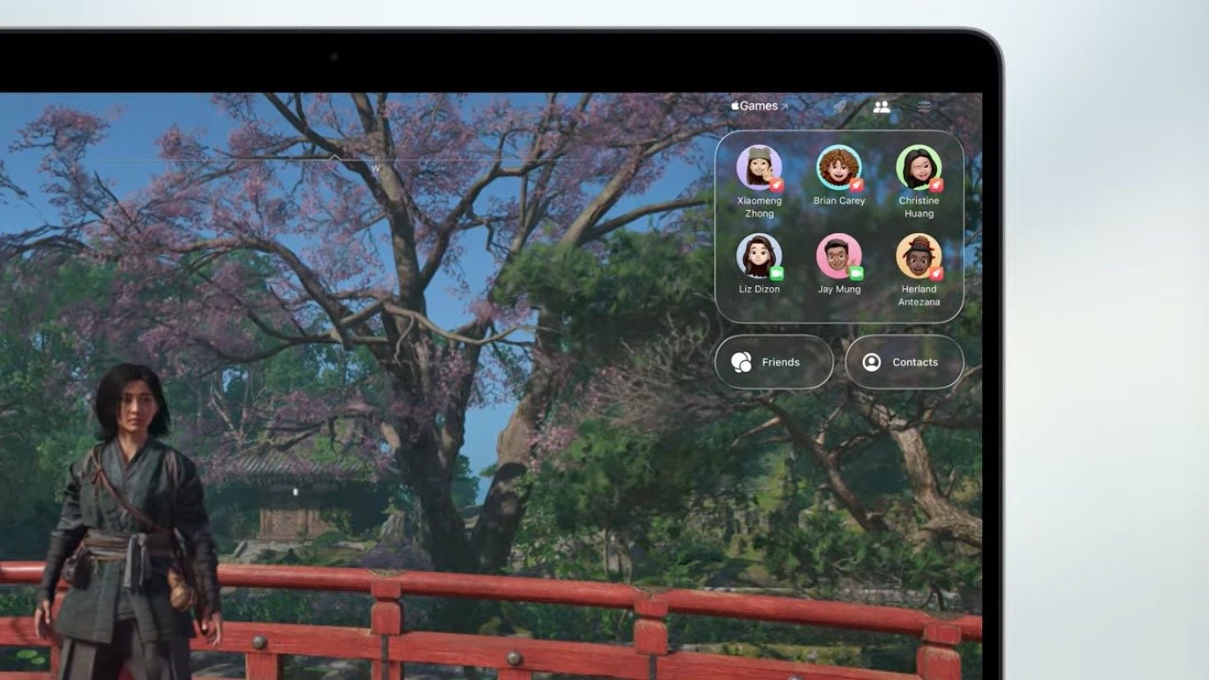Click the FaceTime badge on Liz Dizon

tap(777, 274)
